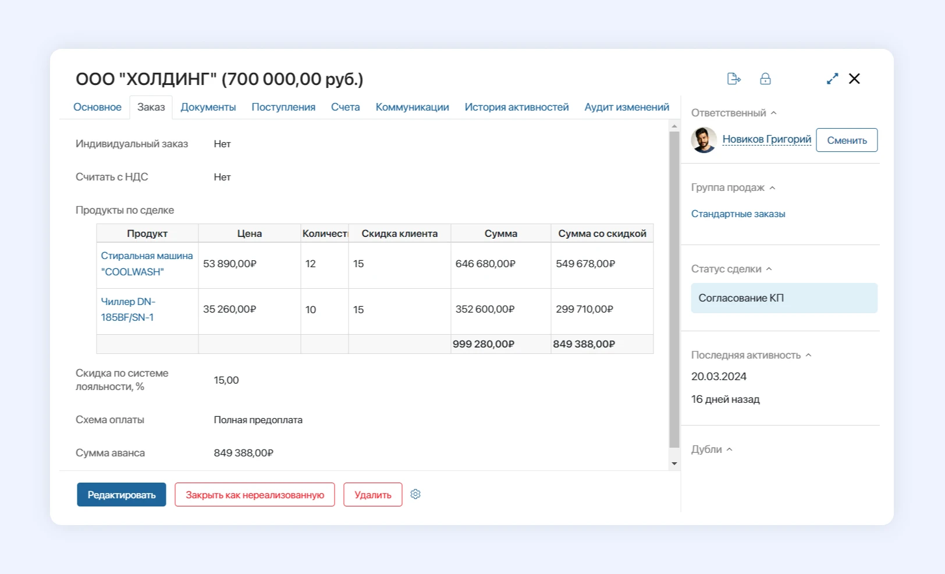Click Новиков Григорий avatar photo

pyautogui.click(x=704, y=140)
